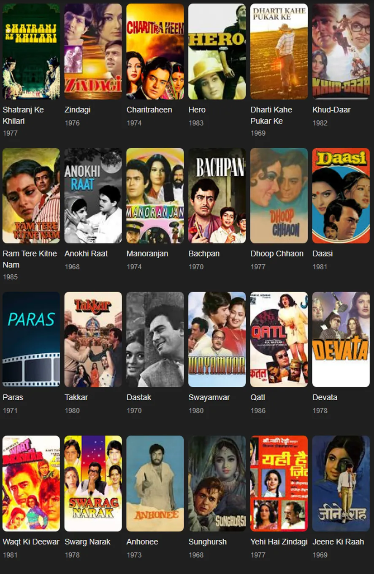Image resolution: width=374 pixels, height=574 pixels.
Task: Click the Jeene Ki Raah title
Action: pyautogui.click(x=338, y=541)
